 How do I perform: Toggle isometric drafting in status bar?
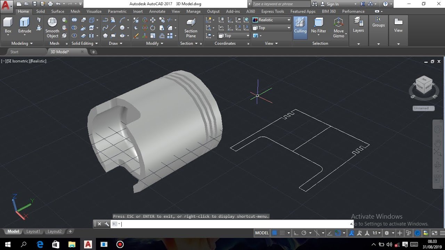[x=316, y=233]
